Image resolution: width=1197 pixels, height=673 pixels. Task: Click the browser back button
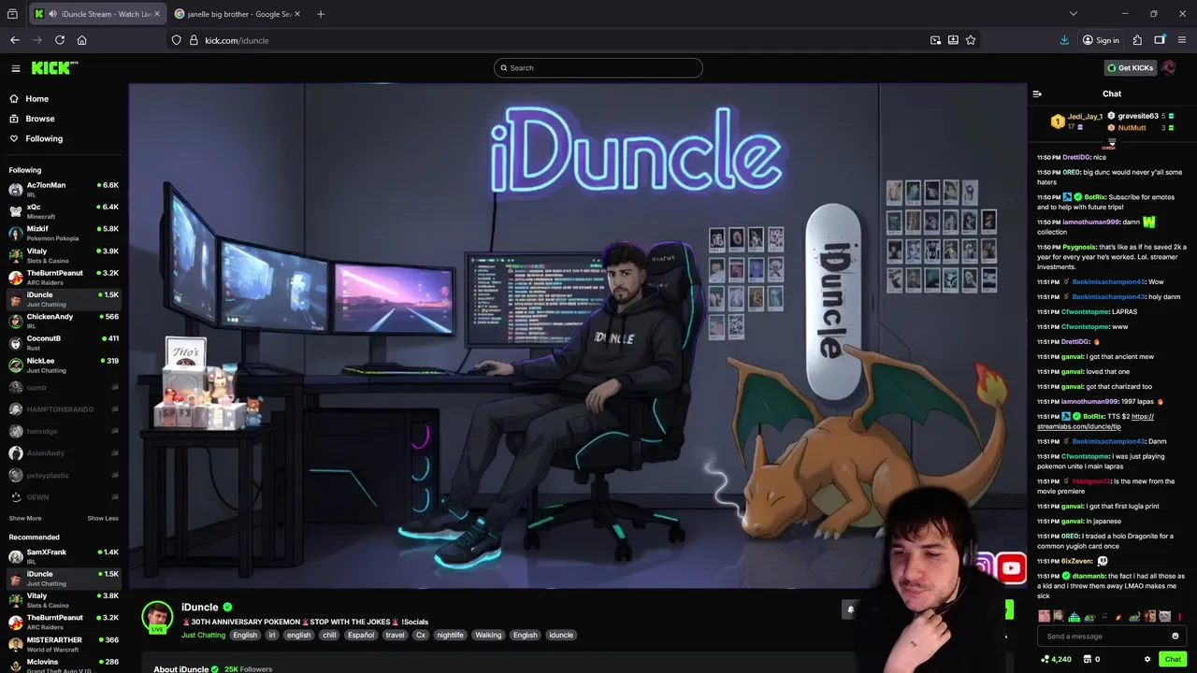15,40
